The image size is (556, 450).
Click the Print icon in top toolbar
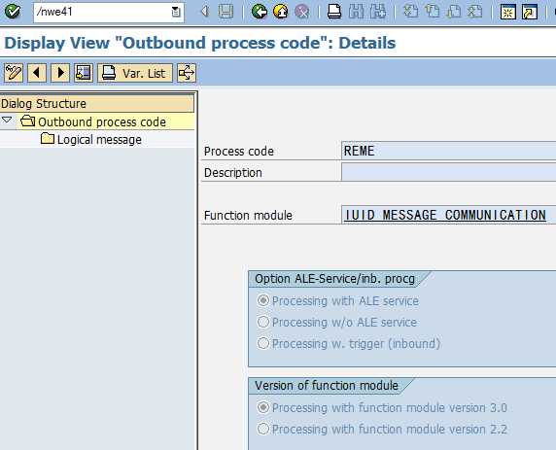(334, 12)
